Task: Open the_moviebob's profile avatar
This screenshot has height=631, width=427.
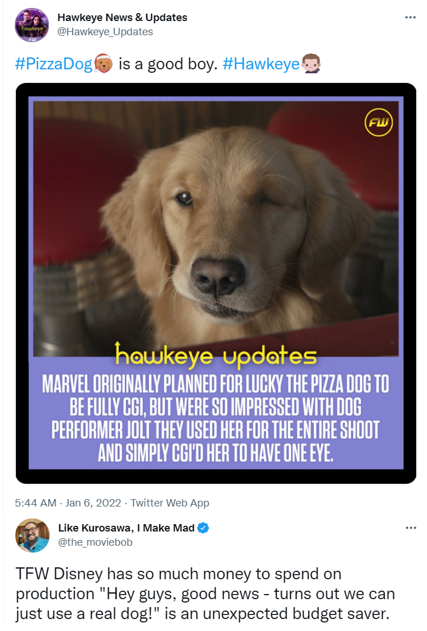Action: (32, 535)
